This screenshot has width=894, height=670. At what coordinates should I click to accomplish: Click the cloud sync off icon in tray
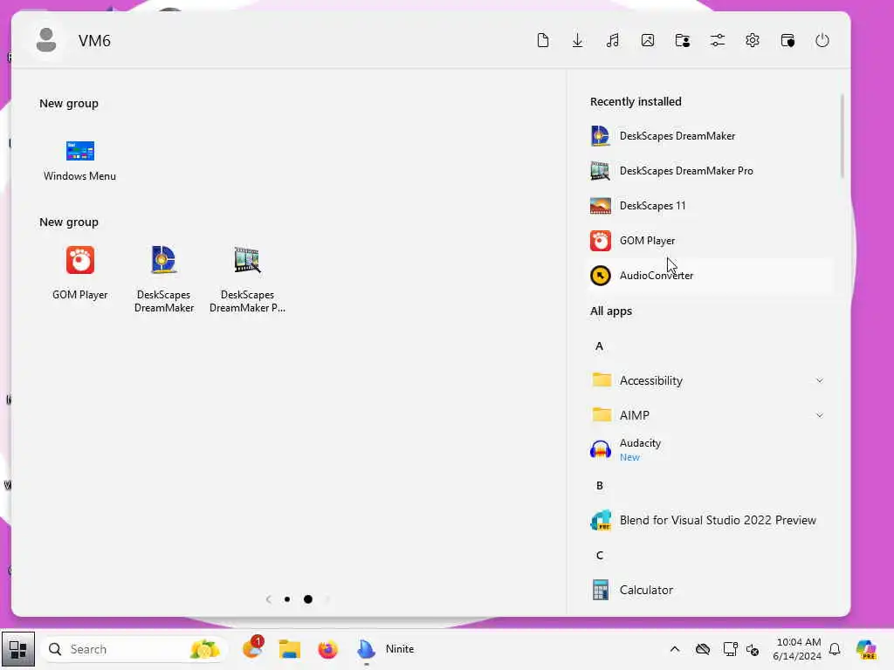point(703,649)
